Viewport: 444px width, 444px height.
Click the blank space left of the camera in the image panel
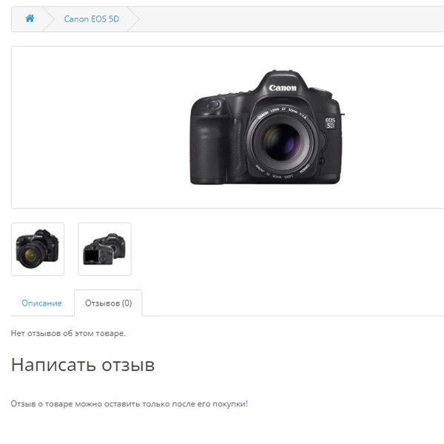click(101, 127)
